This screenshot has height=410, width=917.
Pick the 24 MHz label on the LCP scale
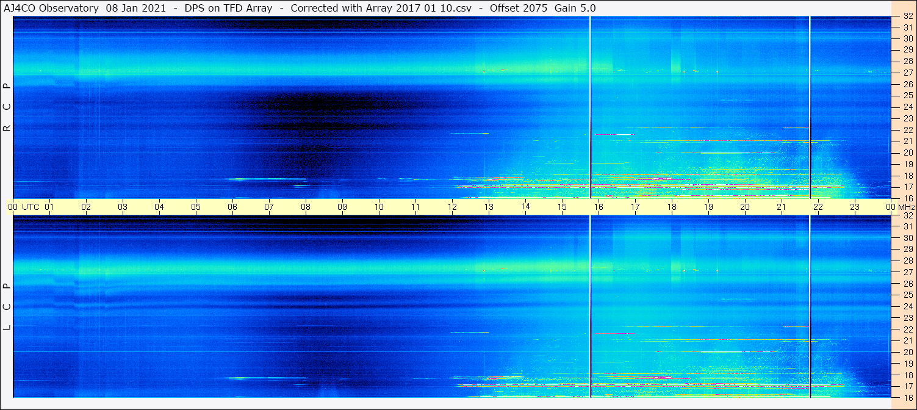click(908, 306)
